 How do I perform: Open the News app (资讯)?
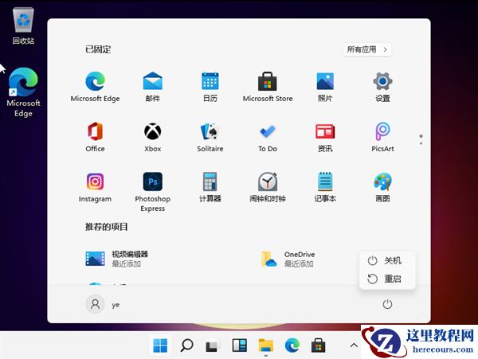click(325, 137)
